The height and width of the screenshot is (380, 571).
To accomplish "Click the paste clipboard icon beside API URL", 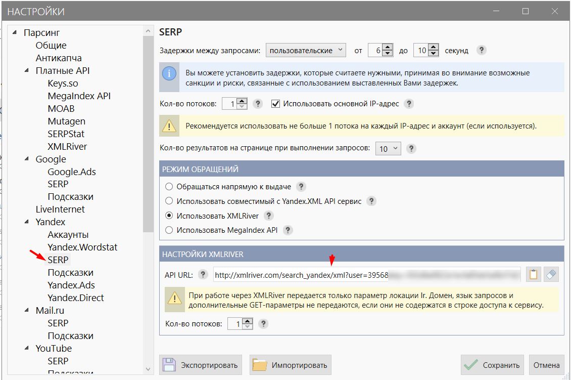I will pos(533,274).
